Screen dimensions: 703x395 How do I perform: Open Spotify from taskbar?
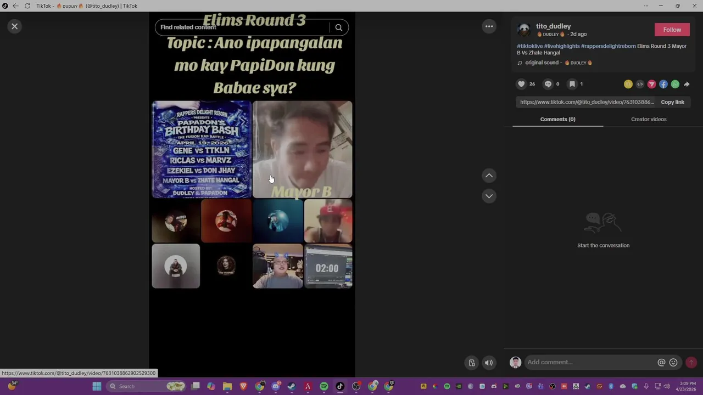324,386
